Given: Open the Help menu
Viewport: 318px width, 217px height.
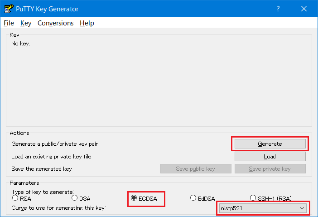Looking at the screenshot, I should point(87,23).
